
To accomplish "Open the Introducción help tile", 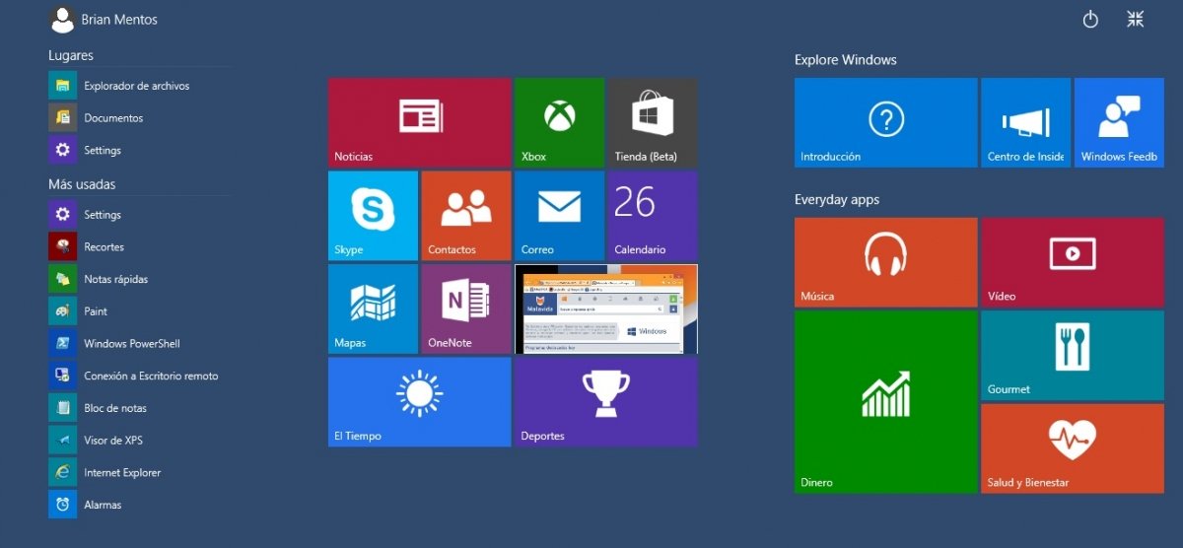I will (885, 122).
